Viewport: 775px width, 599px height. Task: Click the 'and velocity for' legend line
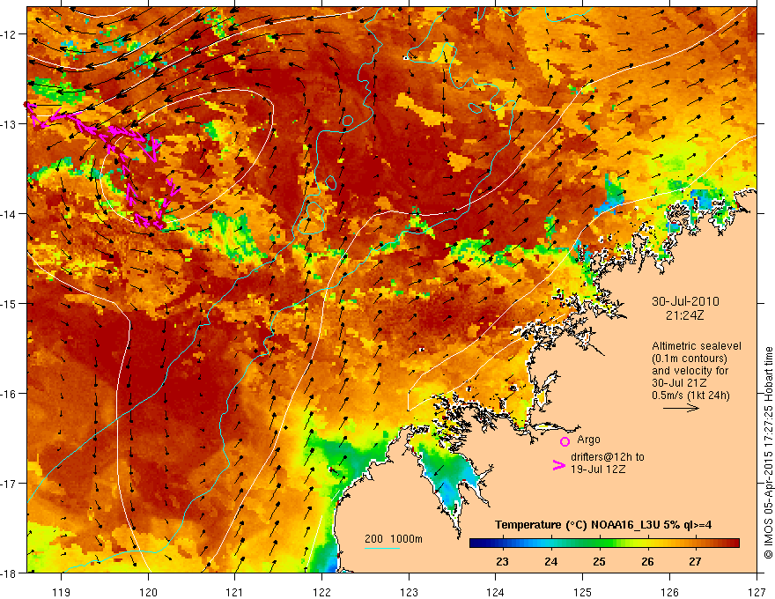[690, 371]
